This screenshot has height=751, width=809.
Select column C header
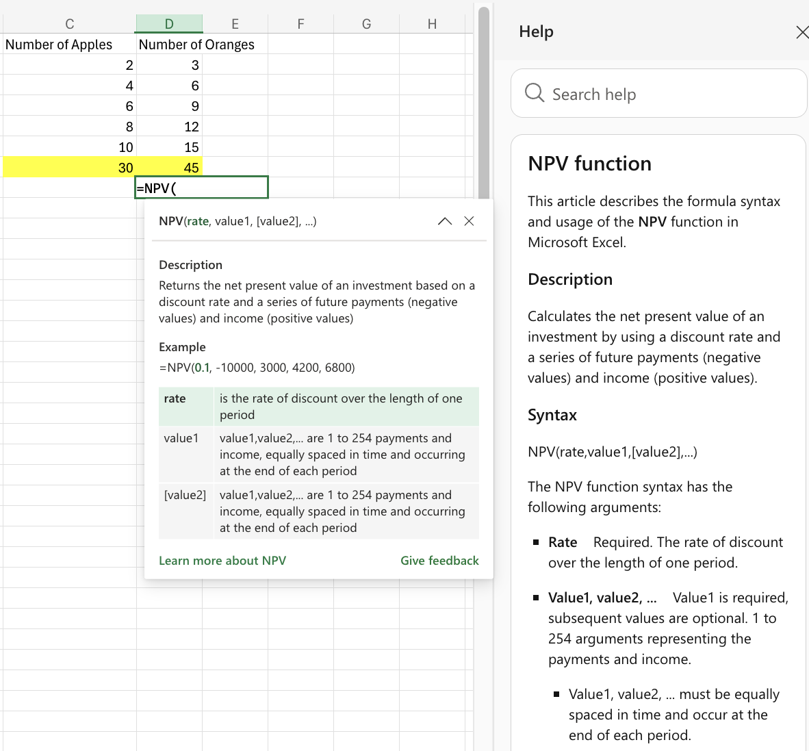pyautogui.click(x=69, y=23)
